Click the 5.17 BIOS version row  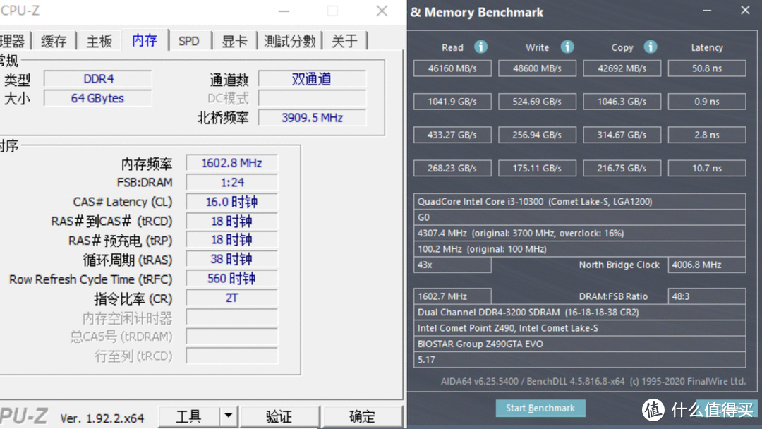pos(580,360)
